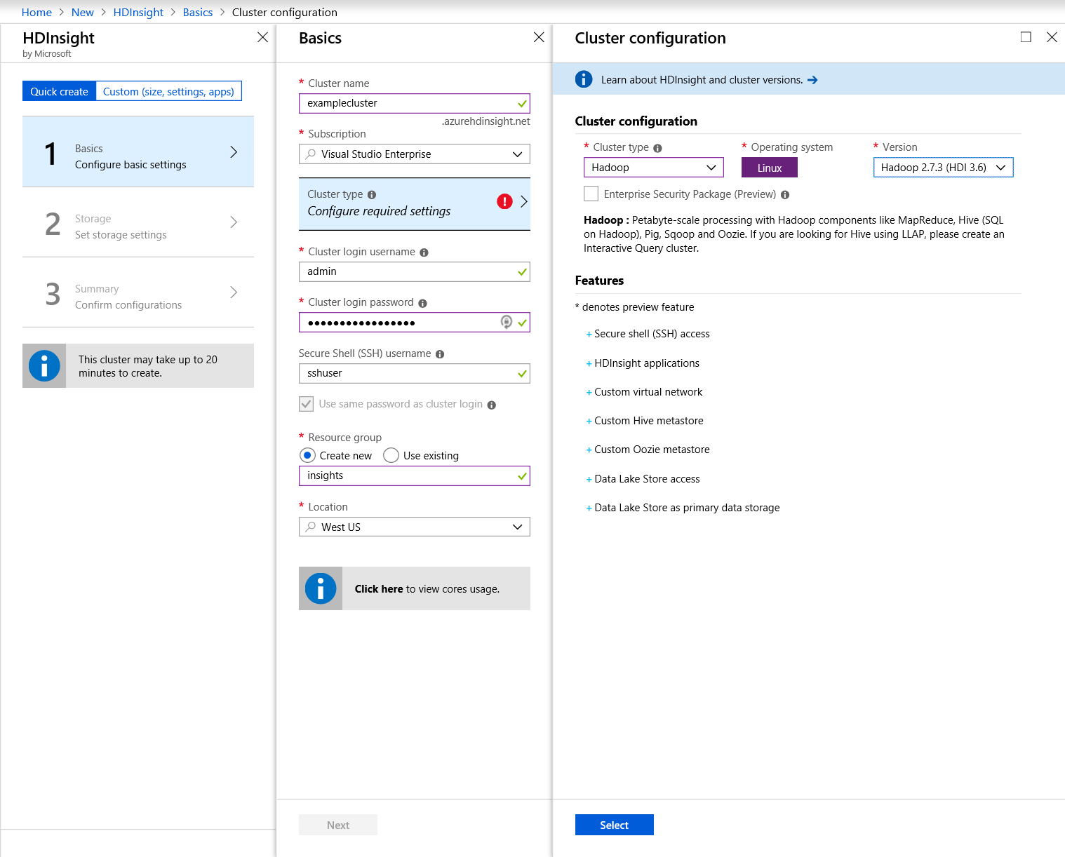Click the HDInsight breadcrumb link
This screenshot has width=1065, height=857.
coord(138,13)
